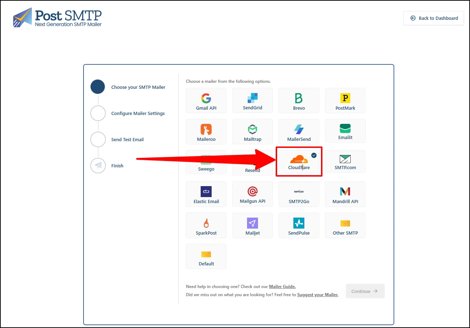
Task: Choose the SendPulse mailer icon
Action: pyautogui.click(x=299, y=223)
